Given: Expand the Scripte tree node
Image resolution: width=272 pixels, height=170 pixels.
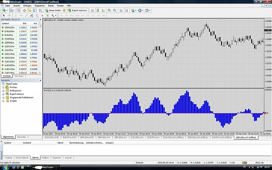Looking at the screenshot, I should point(3,101).
